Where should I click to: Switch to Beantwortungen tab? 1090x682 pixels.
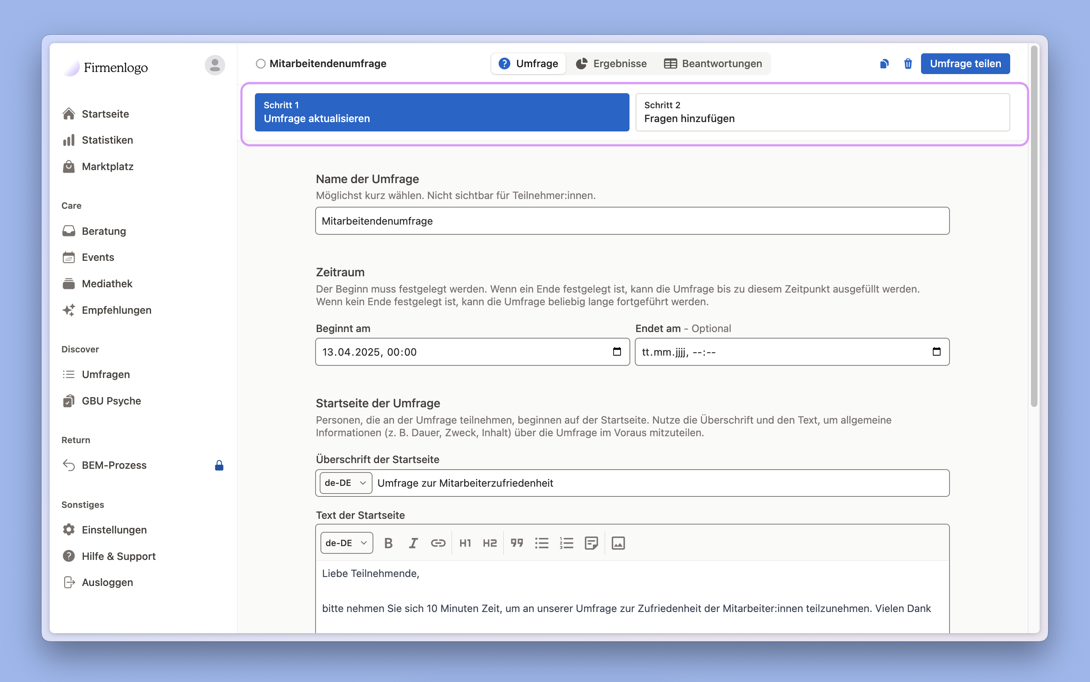[x=713, y=63]
